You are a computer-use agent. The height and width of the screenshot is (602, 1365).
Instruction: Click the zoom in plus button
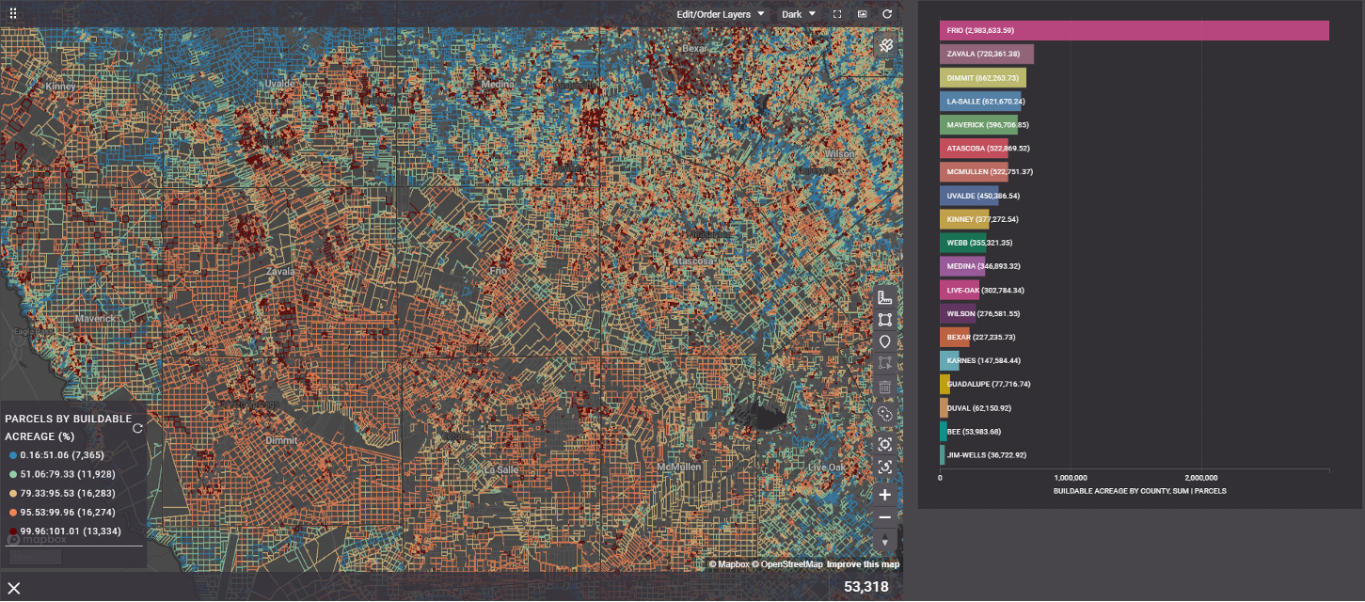884,495
